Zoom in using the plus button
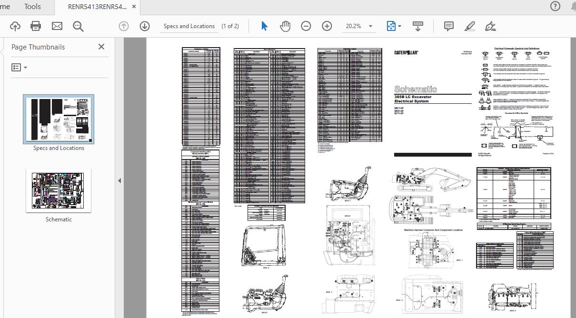576x318 pixels. tap(327, 26)
